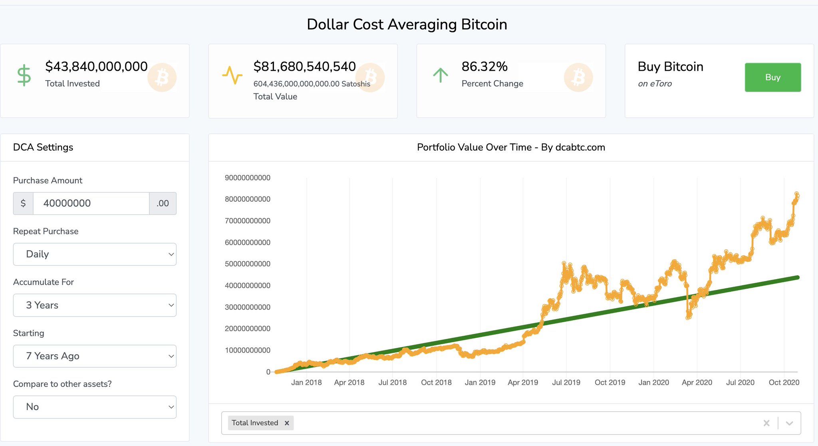Screen dimensions: 818x446
Task: Clear all selected chart series
Action: click(x=766, y=423)
